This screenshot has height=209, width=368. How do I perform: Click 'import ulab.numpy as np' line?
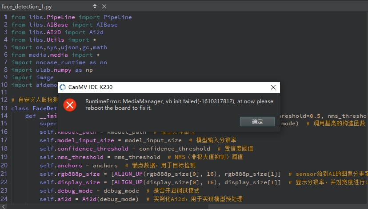pos(52,70)
